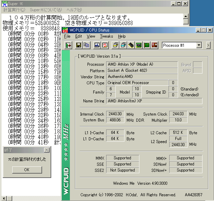Image resolution: width=214 pixels, height=201 pixels.
Task: Click the MMX+ 'Supported' field
Action: click(x=186, y=158)
